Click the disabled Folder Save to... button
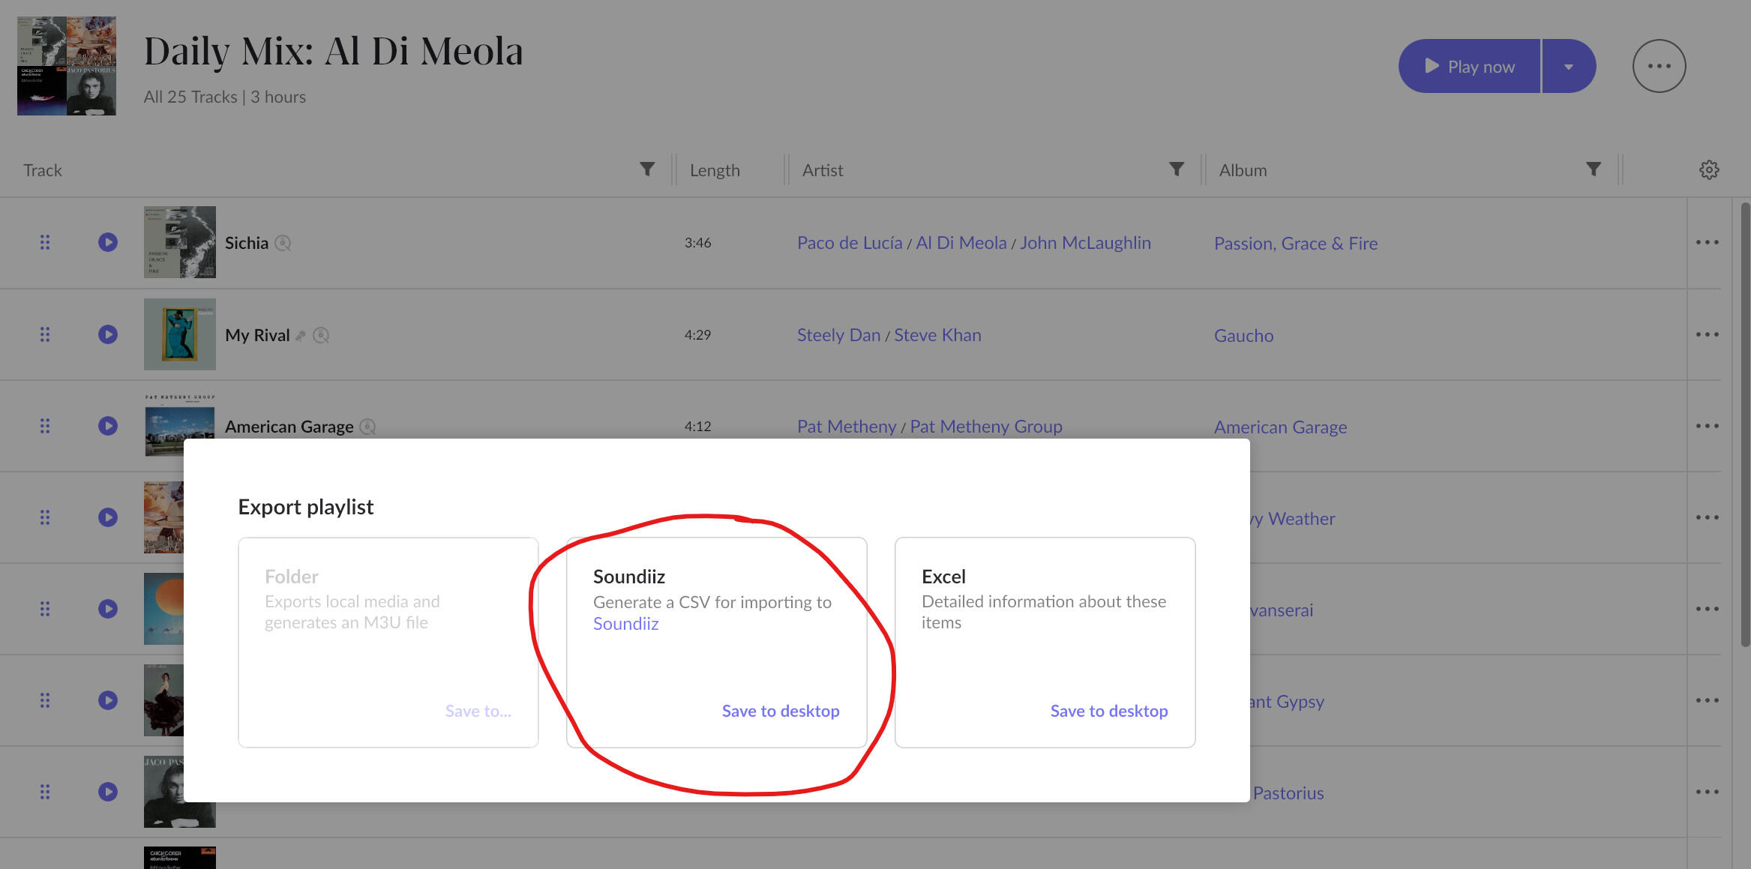 click(x=478, y=711)
